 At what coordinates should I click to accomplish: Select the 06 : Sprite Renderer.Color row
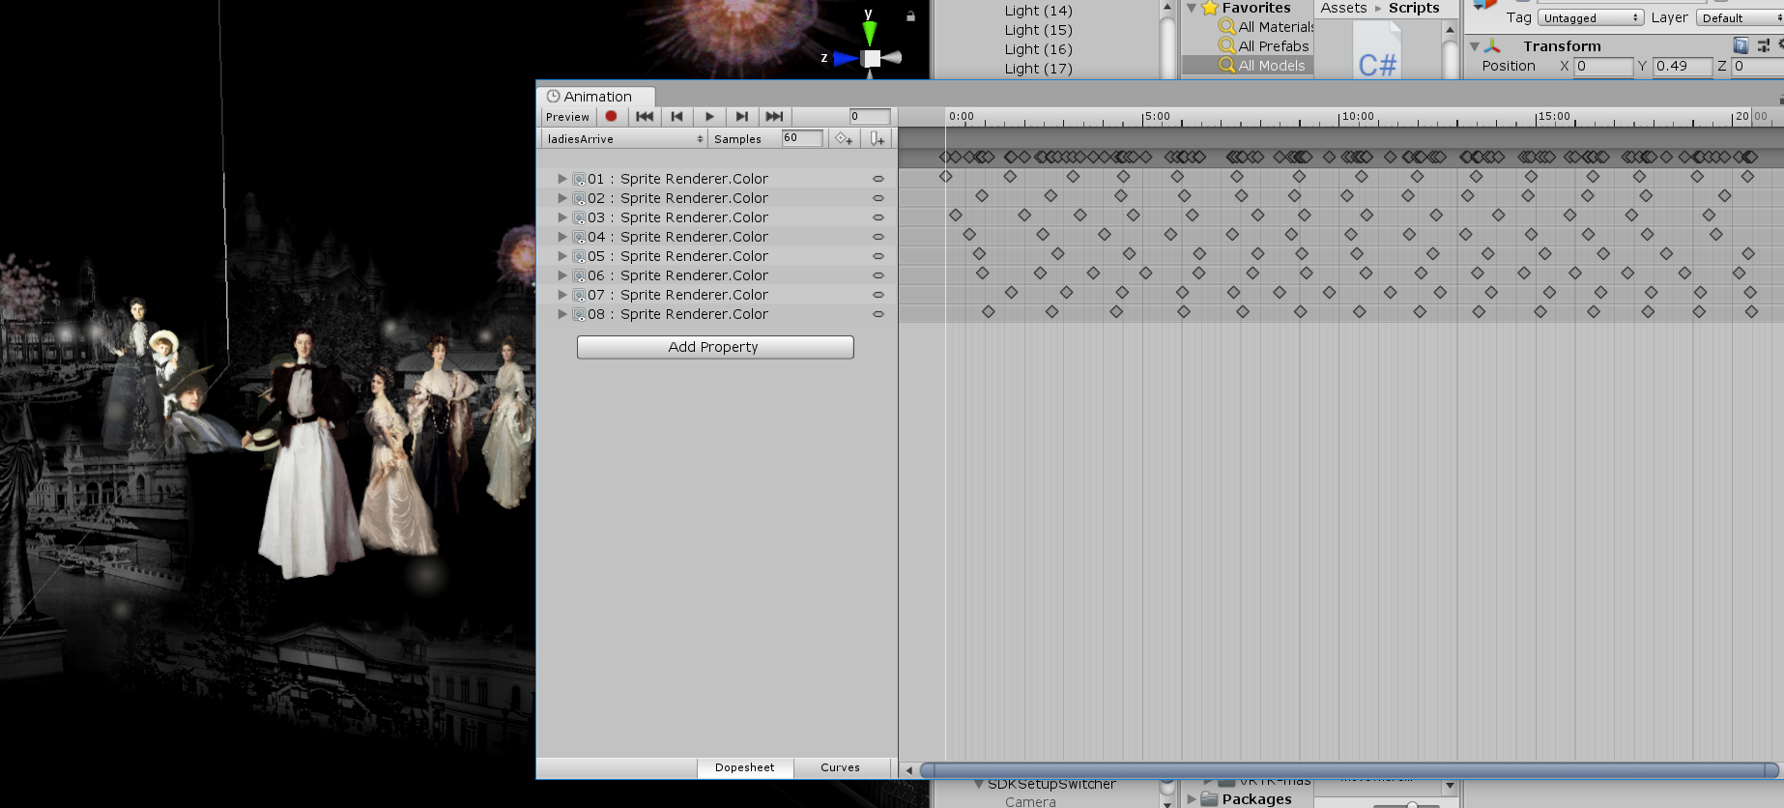pyautogui.click(x=717, y=275)
